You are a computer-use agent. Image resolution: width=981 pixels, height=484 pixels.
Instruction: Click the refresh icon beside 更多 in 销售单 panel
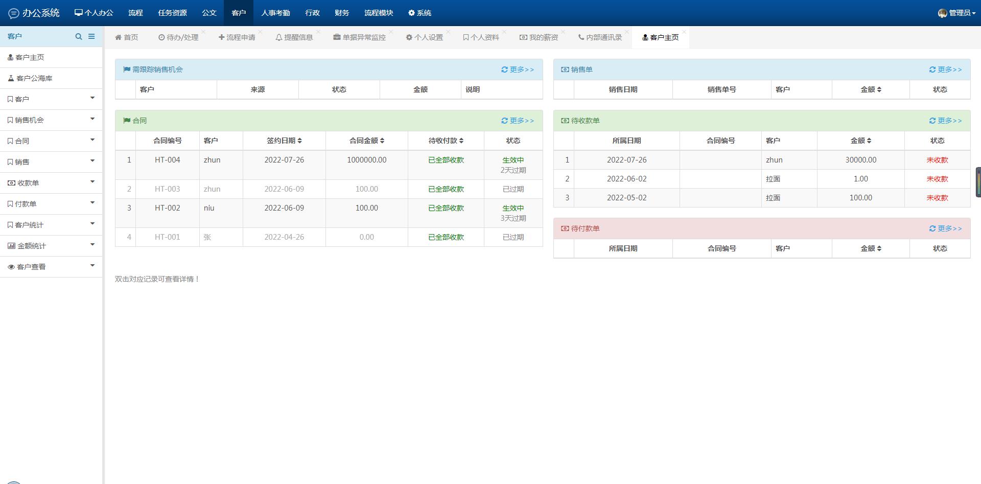coord(932,70)
